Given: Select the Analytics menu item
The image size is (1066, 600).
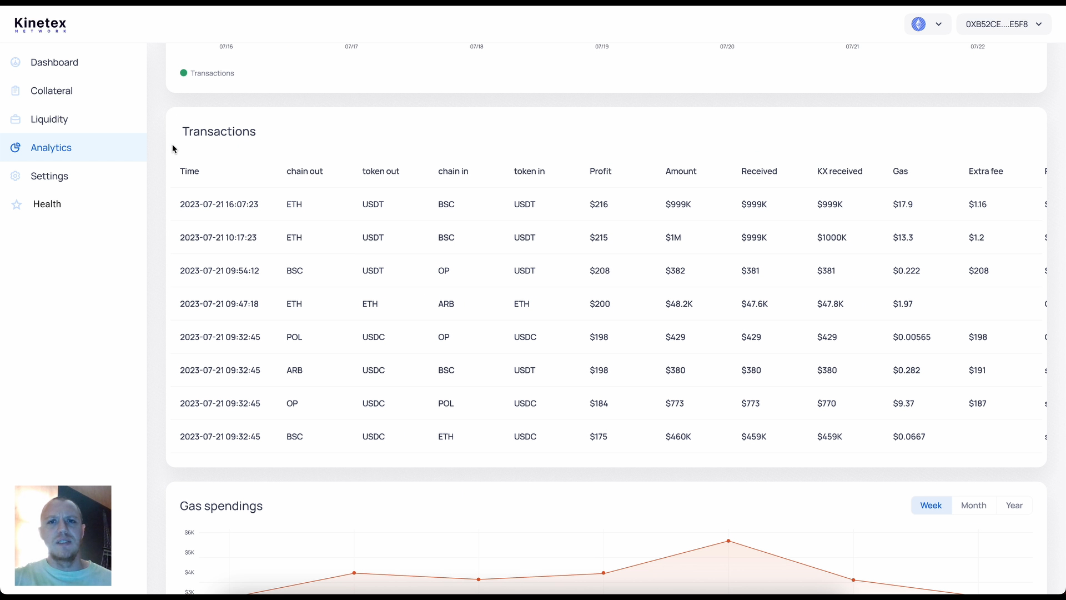Looking at the screenshot, I should tap(73, 147).
